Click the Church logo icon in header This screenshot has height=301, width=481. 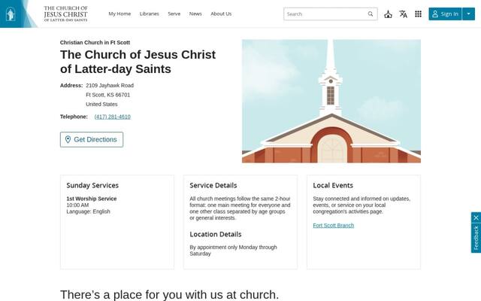[x=11, y=14]
